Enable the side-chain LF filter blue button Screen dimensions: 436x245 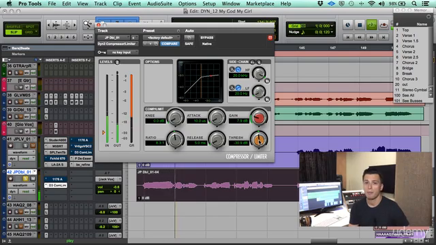(238, 88)
